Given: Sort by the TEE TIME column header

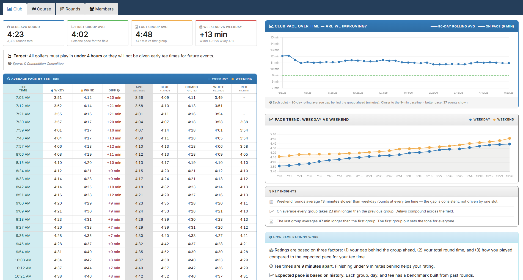Looking at the screenshot, I should coord(23,89).
